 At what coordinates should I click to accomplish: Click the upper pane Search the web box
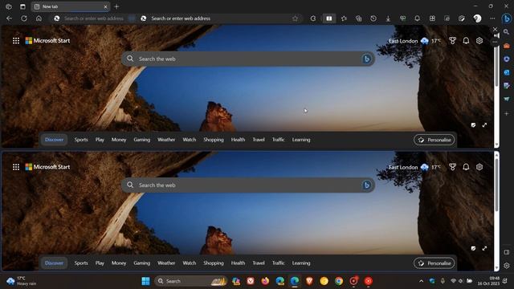pyautogui.click(x=248, y=59)
